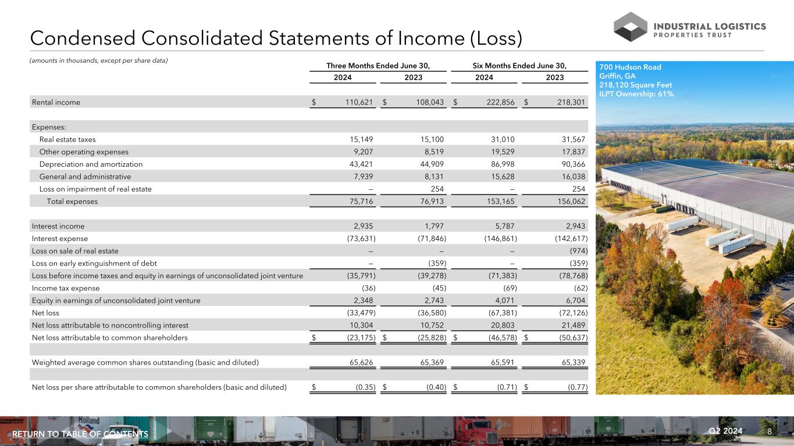This screenshot has width=794, height=446.
Task: Click the Industrial Logistics company name text
Action: tap(710, 27)
